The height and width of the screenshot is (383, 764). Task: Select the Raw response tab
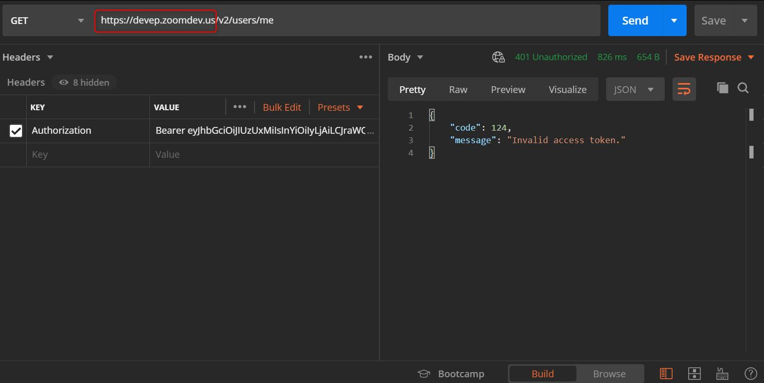tap(458, 89)
